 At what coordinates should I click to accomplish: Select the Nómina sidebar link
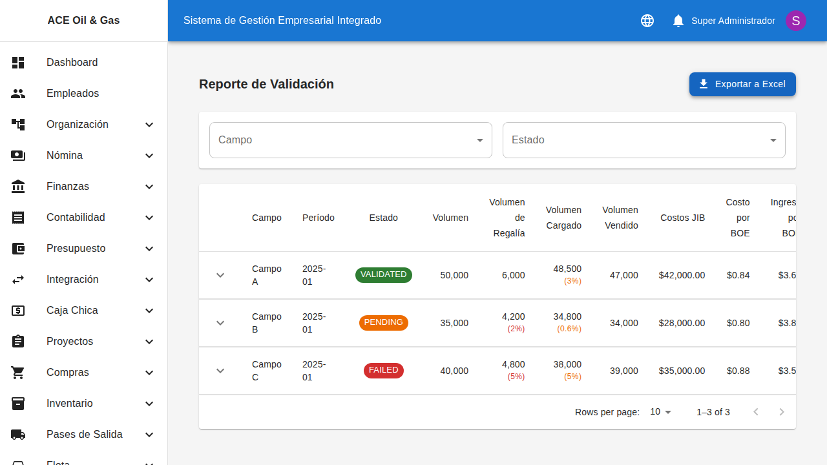click(x=66, y=155)
